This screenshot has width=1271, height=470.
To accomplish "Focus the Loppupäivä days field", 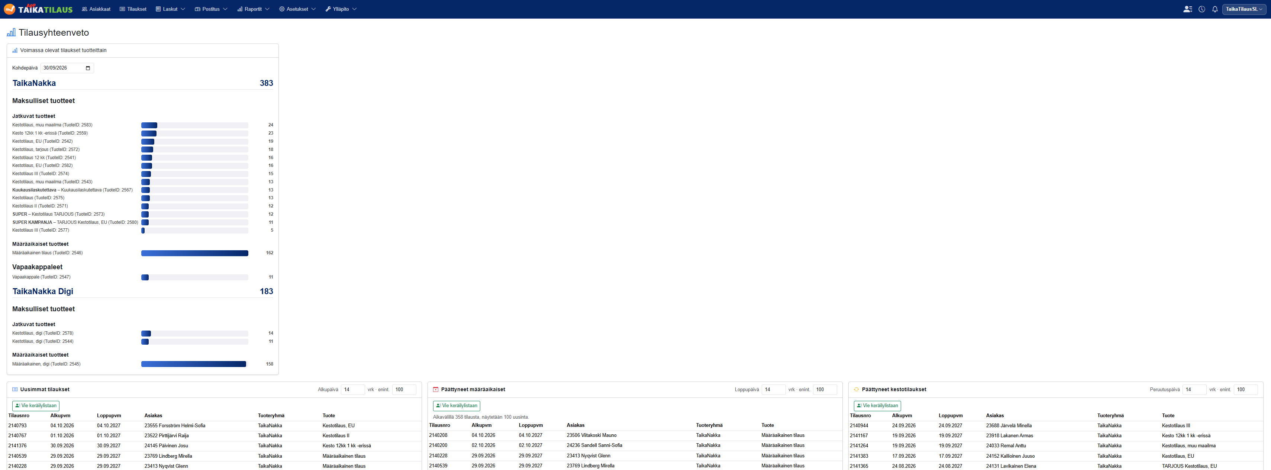I will pos(774,390).
